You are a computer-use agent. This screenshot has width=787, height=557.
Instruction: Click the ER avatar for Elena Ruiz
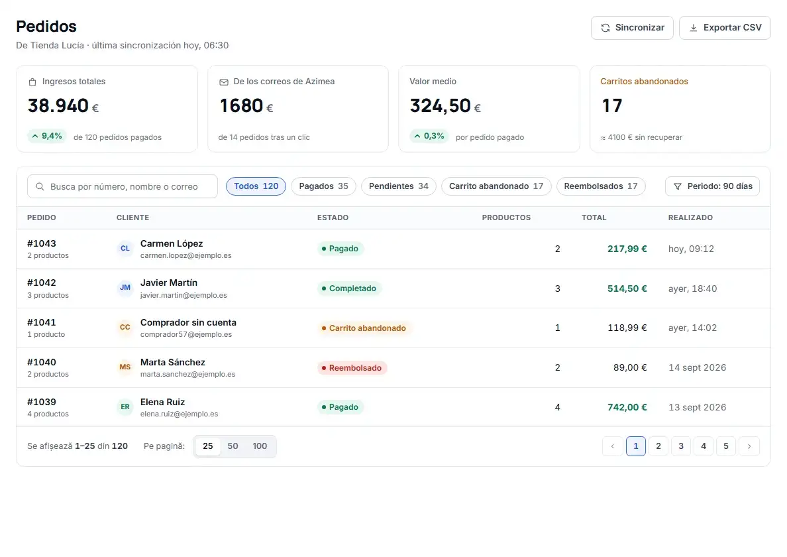click(x=125, y=407)
